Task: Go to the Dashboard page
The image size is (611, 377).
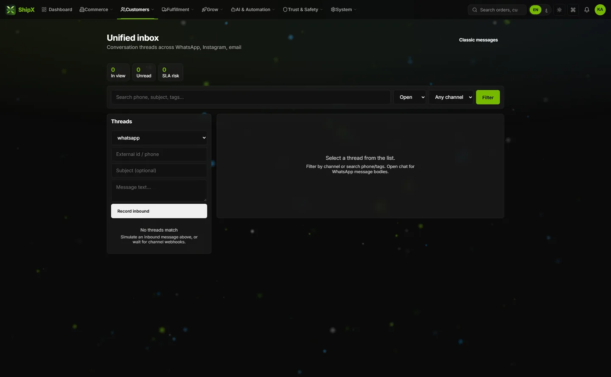Action: [x=57, y=10]
